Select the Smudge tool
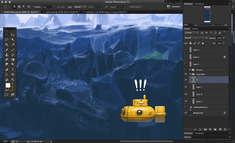Screen dimensions: 235x143 click(x=7, y=64)
